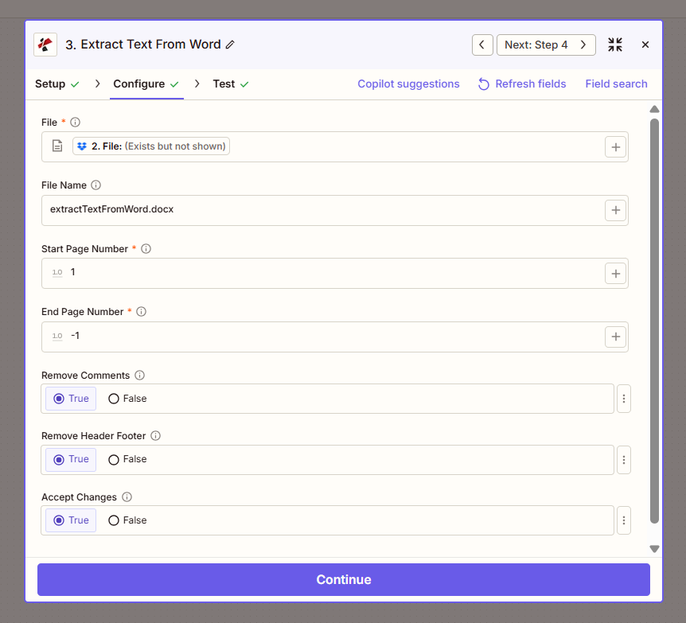
Task: Click the pencil icon to rename step
Action: [x=230, y=45]
